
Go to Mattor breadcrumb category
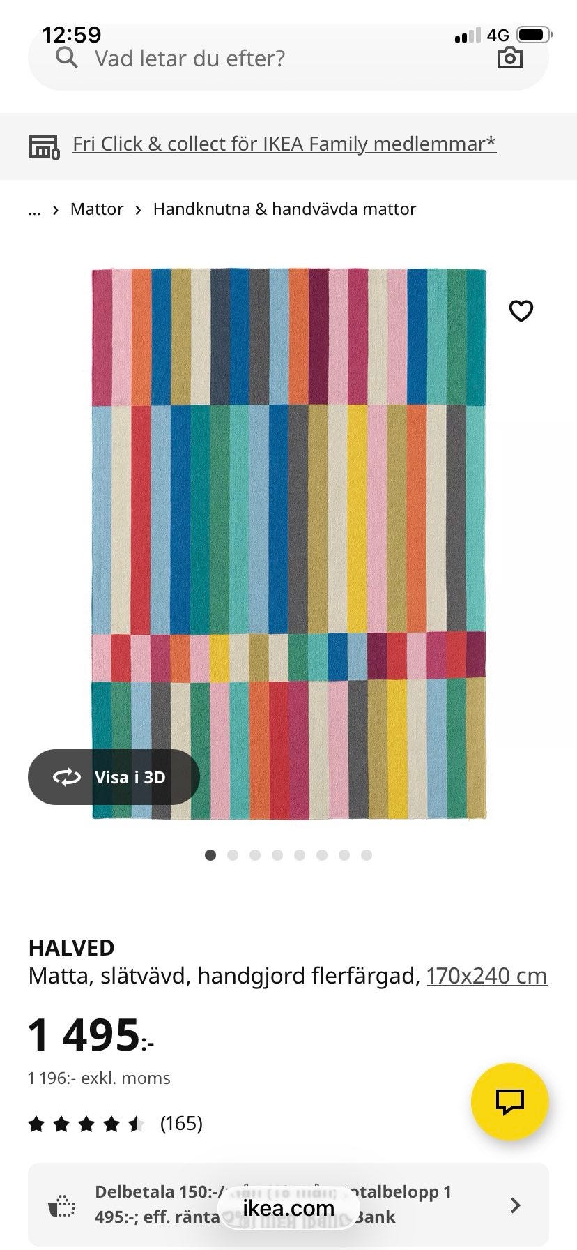[97, 209]
